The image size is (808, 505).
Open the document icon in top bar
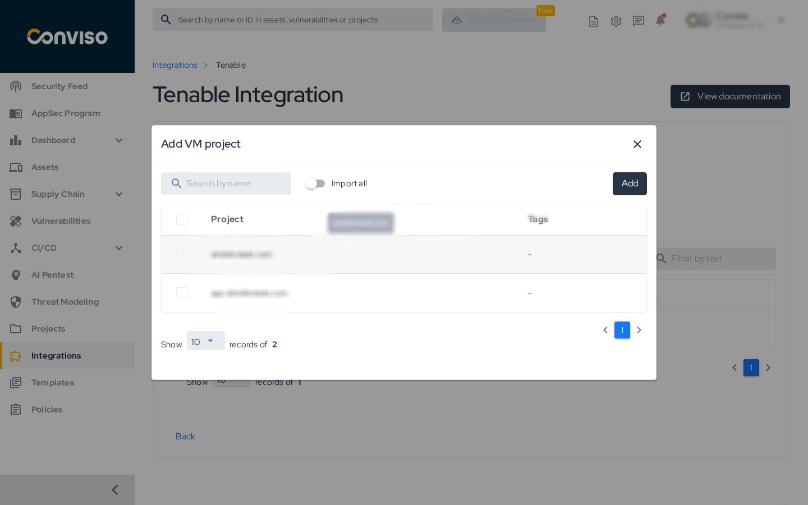[x=594, y=21]
